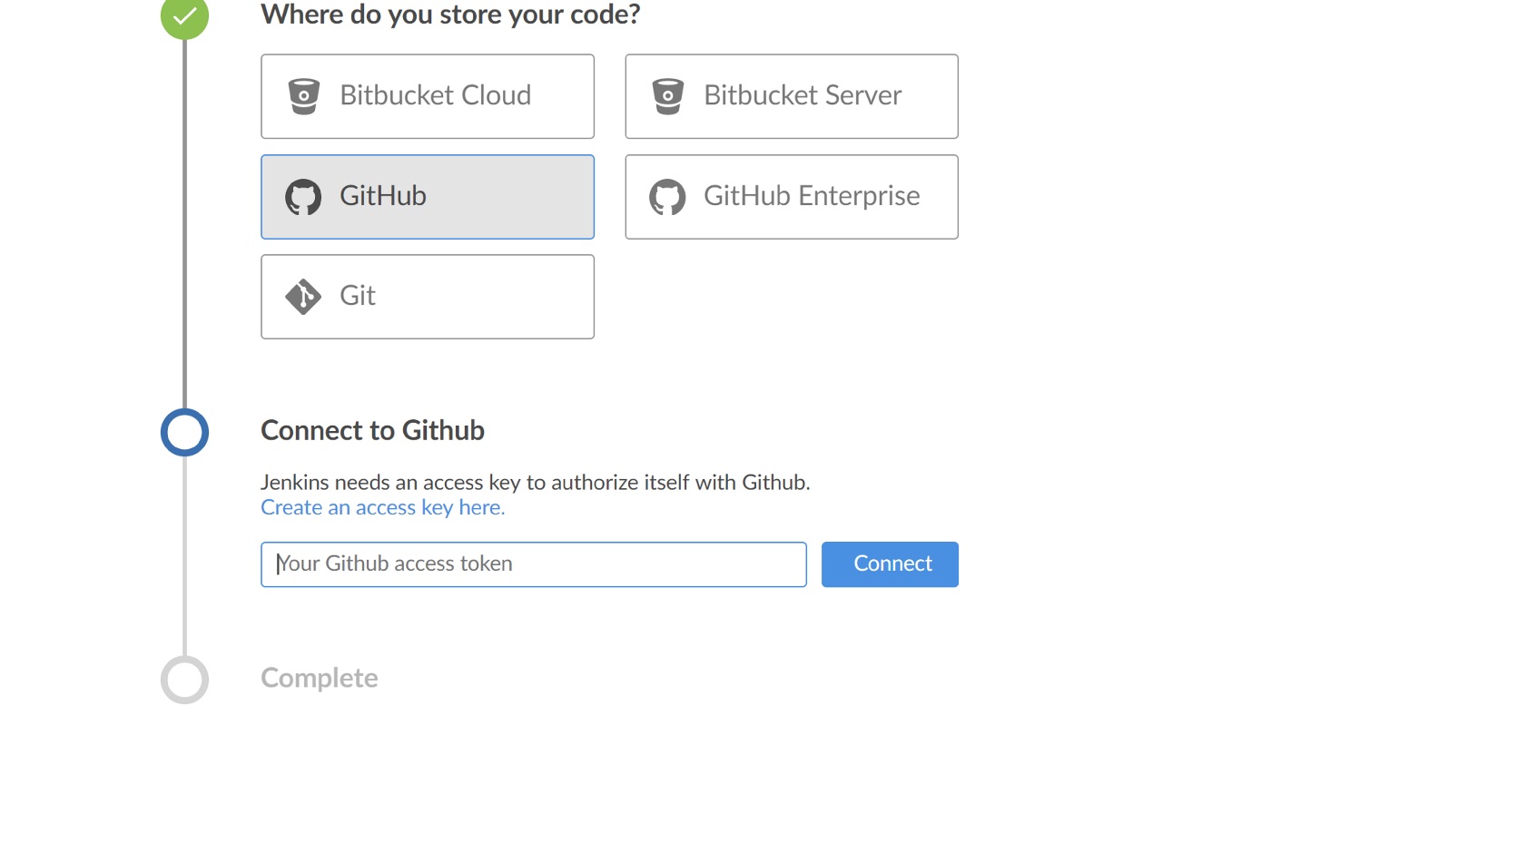Click the blue Connect button

[890, 564]
